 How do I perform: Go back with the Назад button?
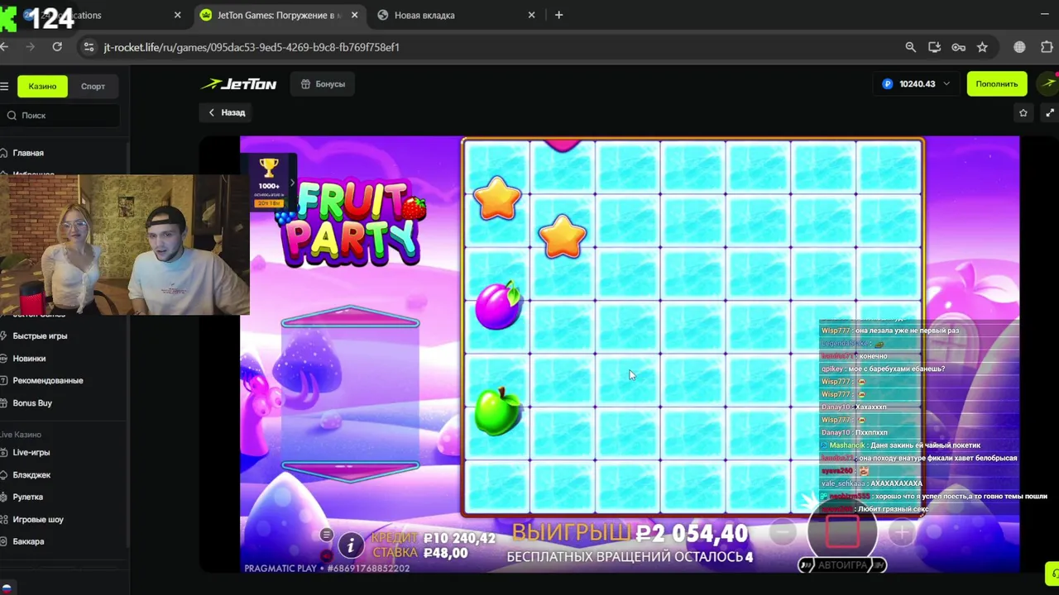pos(226,112)
